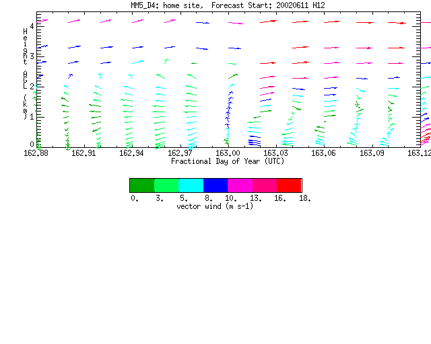Viewport: 431px width, 344px height.
Task: Select the 163.00 x-axis tick label
Action: coord(228,153)
